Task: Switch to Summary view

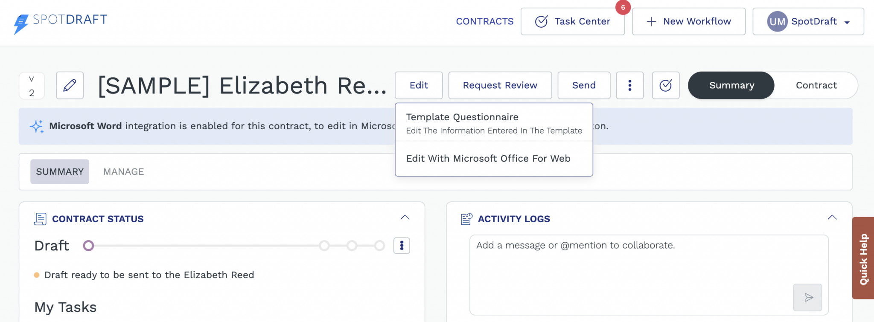Action: pos(731,85)
